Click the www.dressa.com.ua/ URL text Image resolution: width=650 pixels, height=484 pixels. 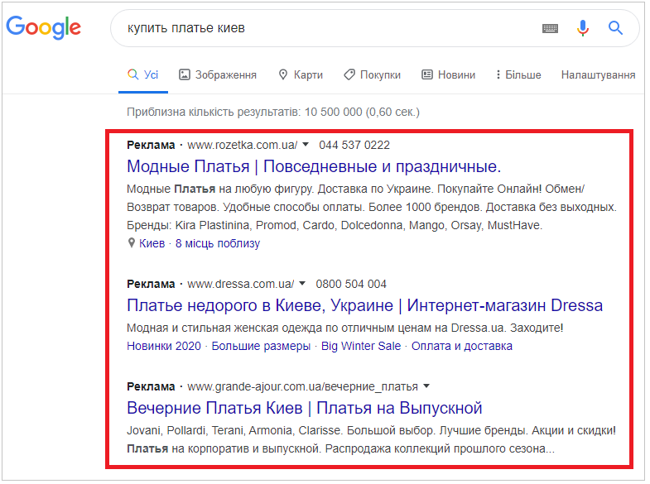pos(241,284)
